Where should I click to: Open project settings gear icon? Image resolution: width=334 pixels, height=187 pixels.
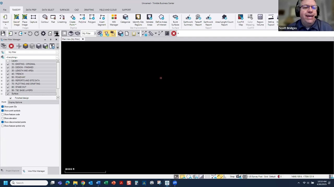43,34
